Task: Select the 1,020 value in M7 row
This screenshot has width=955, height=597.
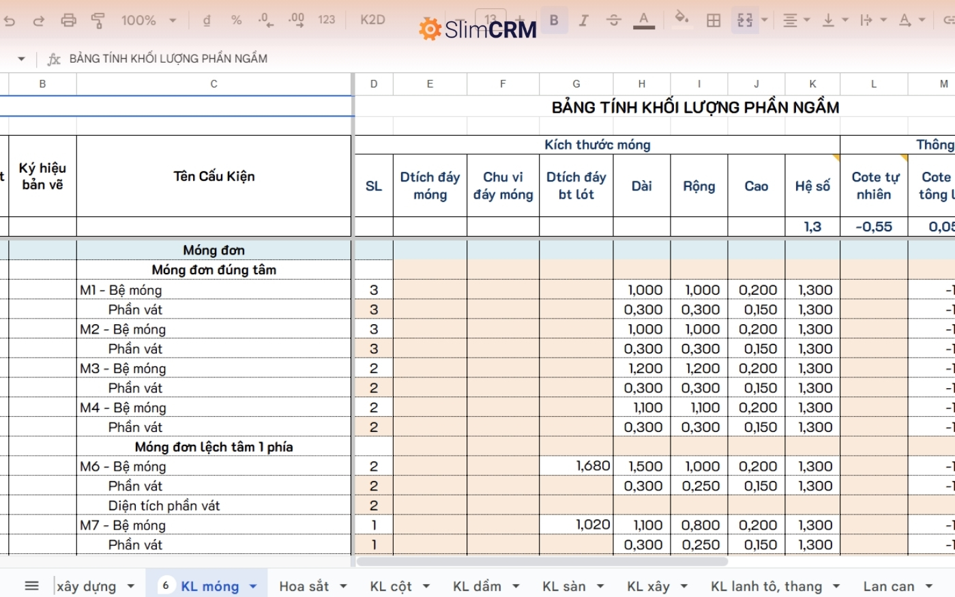Action: pyautogui.click(x=576, y=525)
